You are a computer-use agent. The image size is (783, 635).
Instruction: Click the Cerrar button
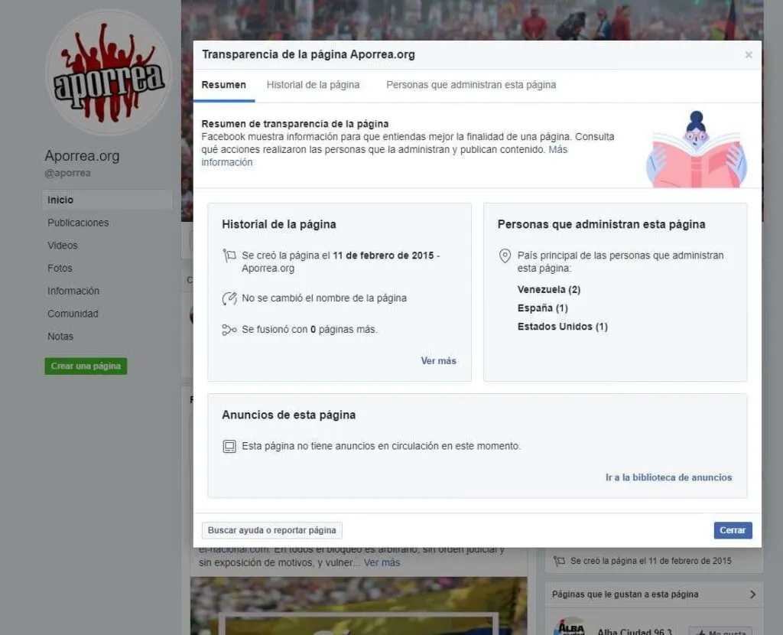click(733, 530)
